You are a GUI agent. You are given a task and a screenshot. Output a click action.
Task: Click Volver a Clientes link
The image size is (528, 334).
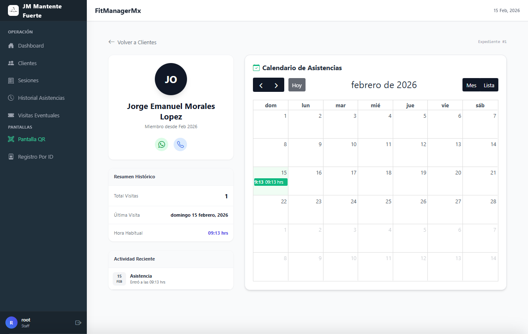coord(132,42)
